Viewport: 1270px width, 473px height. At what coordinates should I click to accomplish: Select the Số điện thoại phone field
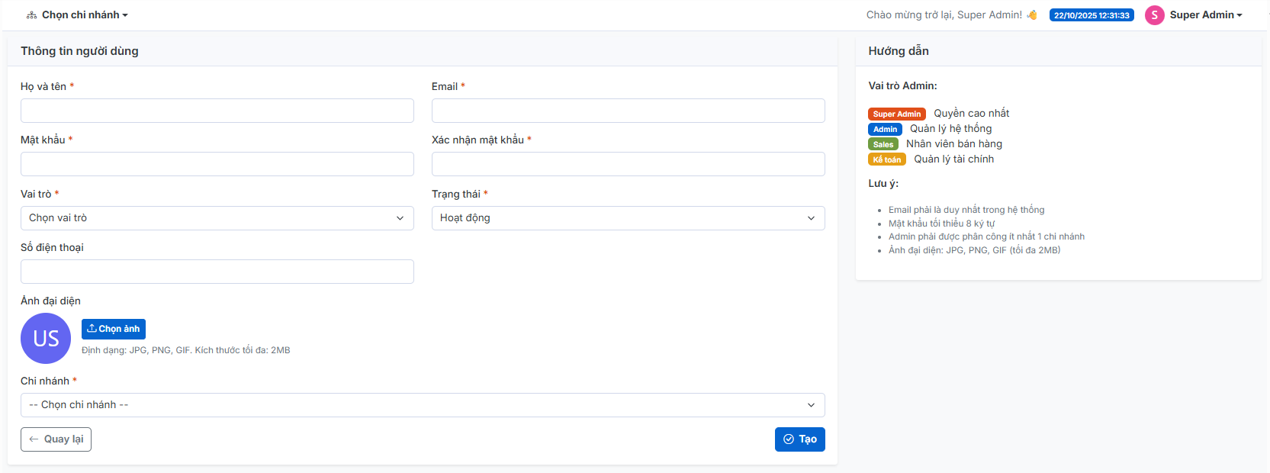(217, 272)
